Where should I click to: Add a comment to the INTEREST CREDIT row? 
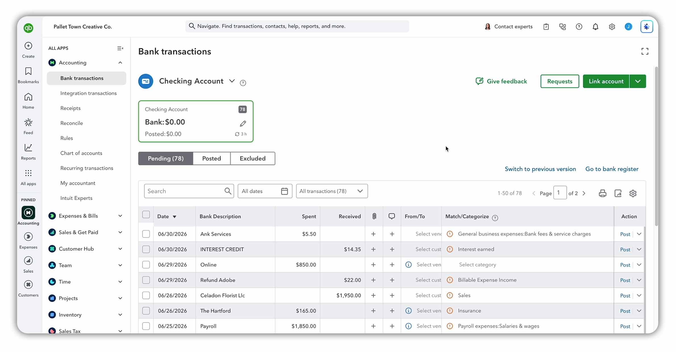click(x=392, y=249)
